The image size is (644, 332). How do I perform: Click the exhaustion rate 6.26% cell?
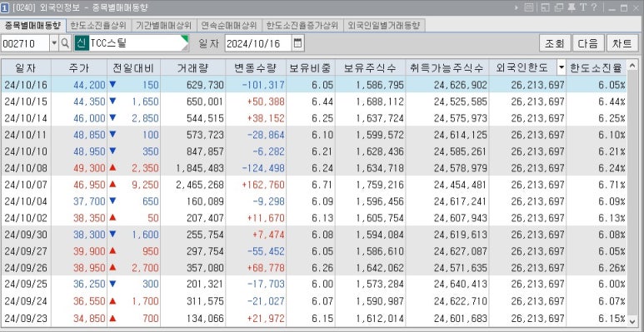(x=597, y=268)
